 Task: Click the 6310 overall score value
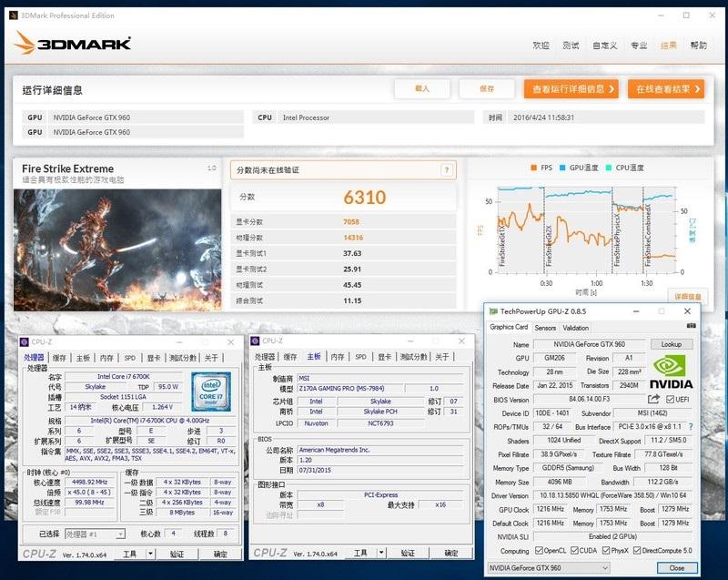pos(365,198)
